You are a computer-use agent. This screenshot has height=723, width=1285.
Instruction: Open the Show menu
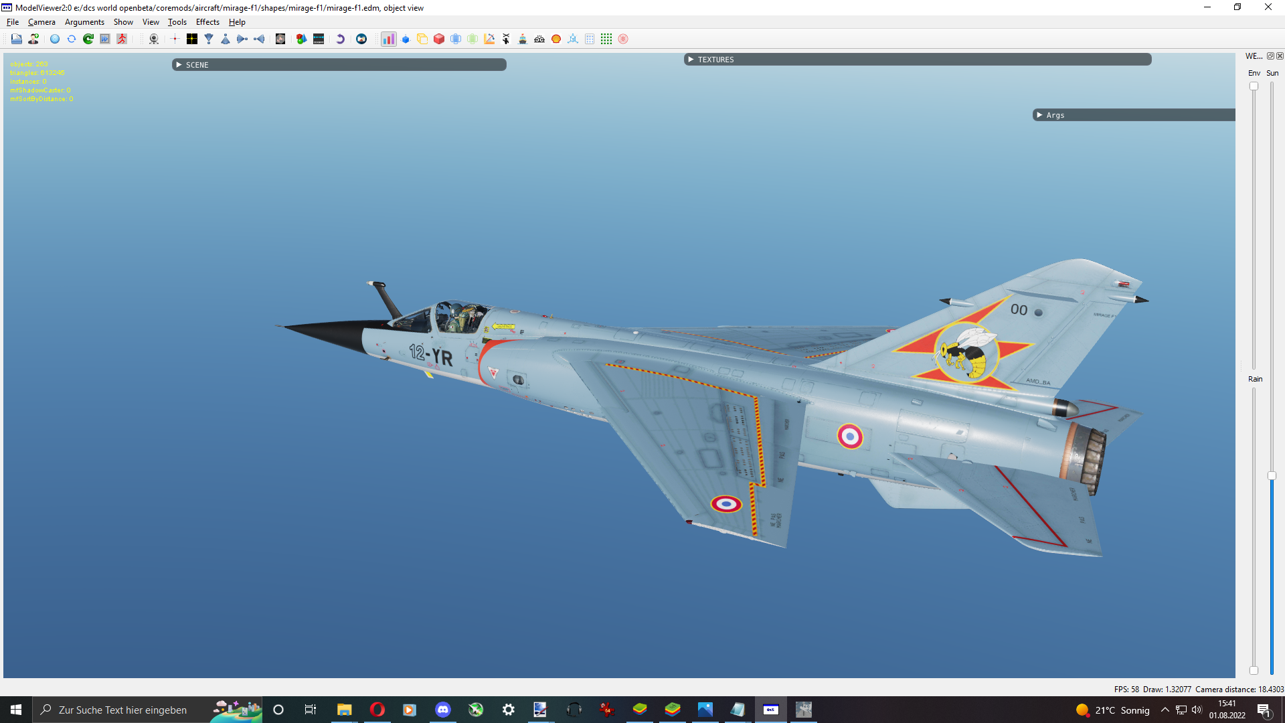(123, 22)
